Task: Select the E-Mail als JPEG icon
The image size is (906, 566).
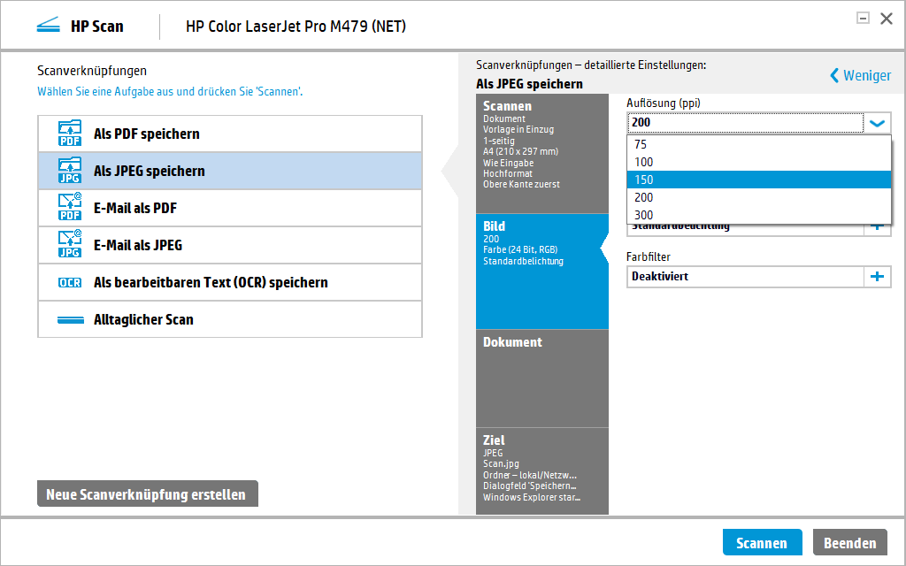Action: (70, 245)
